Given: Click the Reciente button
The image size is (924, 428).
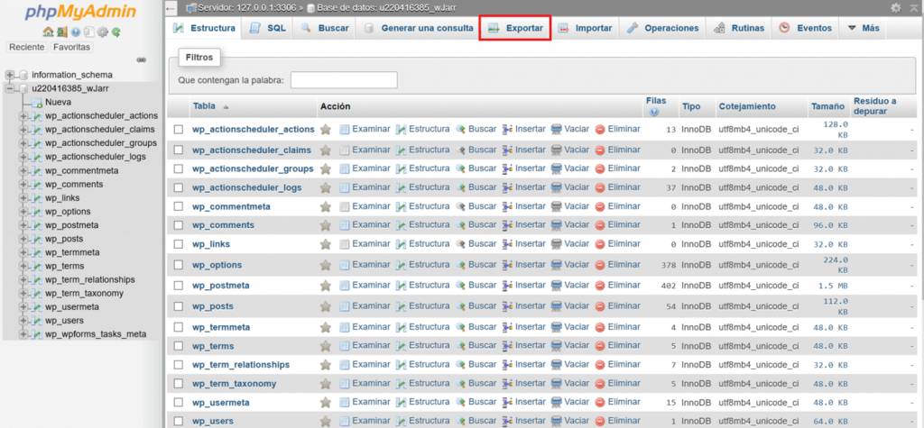Looking at the screenshot, I should (x=26, y=47).
